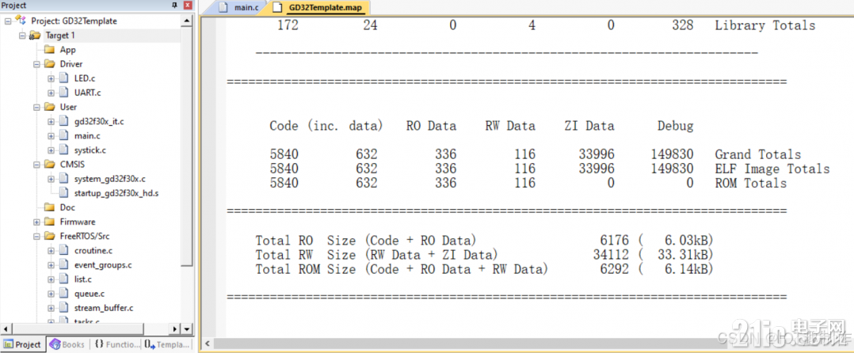Click the project tree scroll-left arrow
This screenshot has width=854, height=353.
(x=6, y=329)
